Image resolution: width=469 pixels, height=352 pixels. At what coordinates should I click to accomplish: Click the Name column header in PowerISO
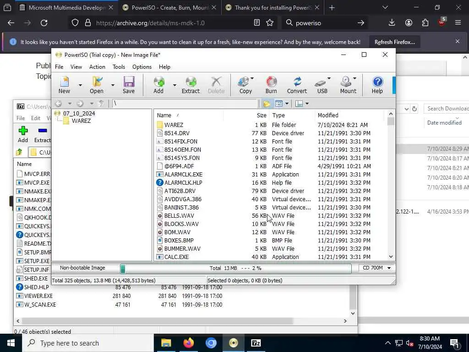point(189,115)
